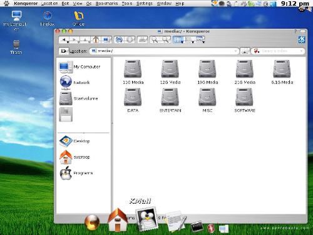Screen dimensions: 313x235
Task: Open the Edit menu
Action: pyautogui.click(x=65, y=3)
